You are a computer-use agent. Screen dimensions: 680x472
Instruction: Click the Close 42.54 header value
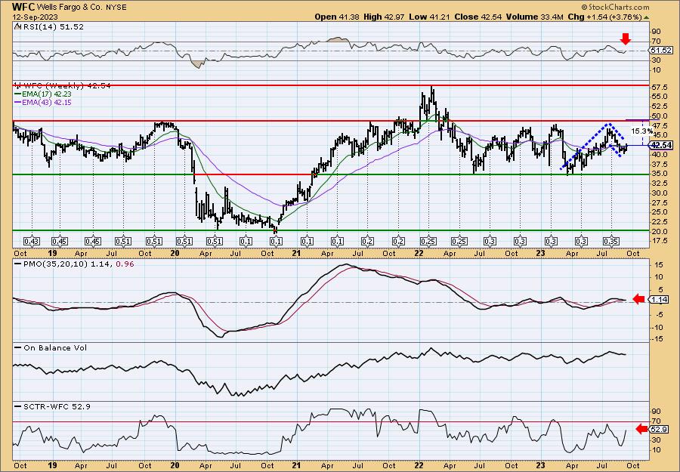478,17
